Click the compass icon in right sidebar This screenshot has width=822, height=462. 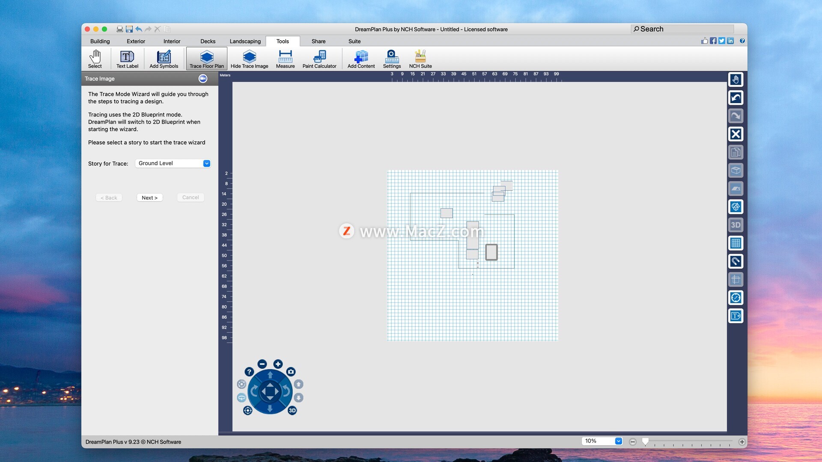[736, 298]
